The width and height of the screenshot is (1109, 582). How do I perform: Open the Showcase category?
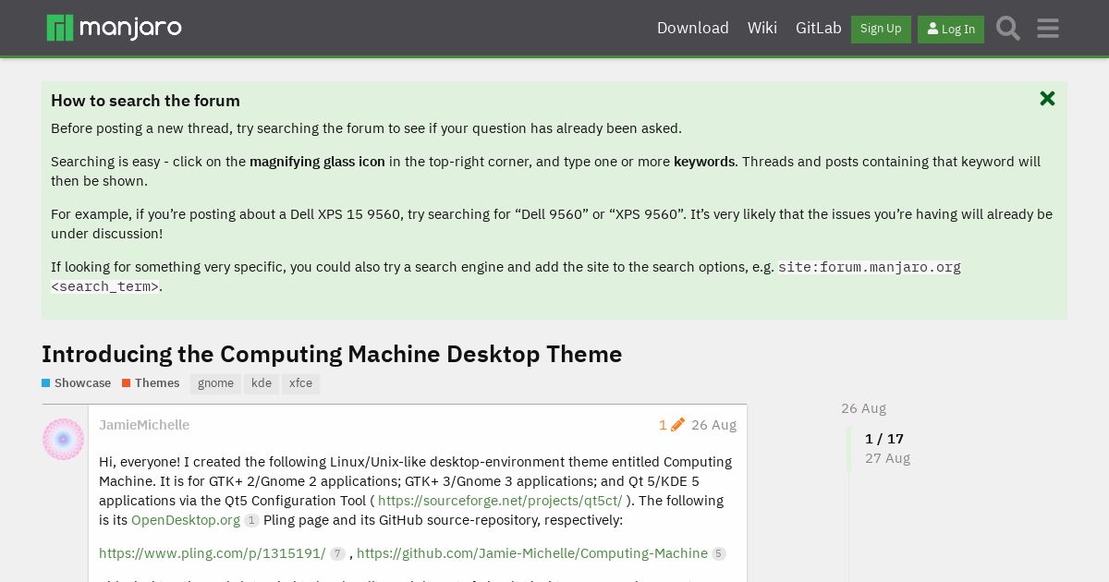[77, 383]
